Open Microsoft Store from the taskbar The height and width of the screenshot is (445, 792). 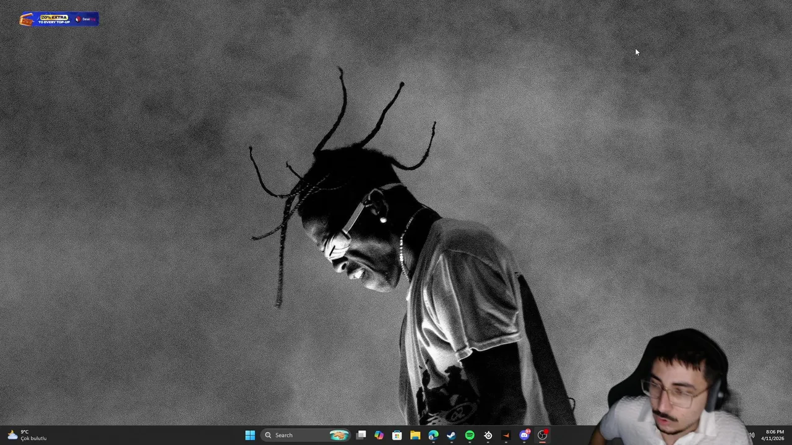coord(397,435)
